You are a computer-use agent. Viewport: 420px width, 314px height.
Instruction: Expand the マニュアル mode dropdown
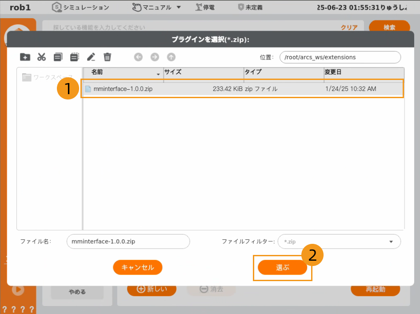coord(179,7)
